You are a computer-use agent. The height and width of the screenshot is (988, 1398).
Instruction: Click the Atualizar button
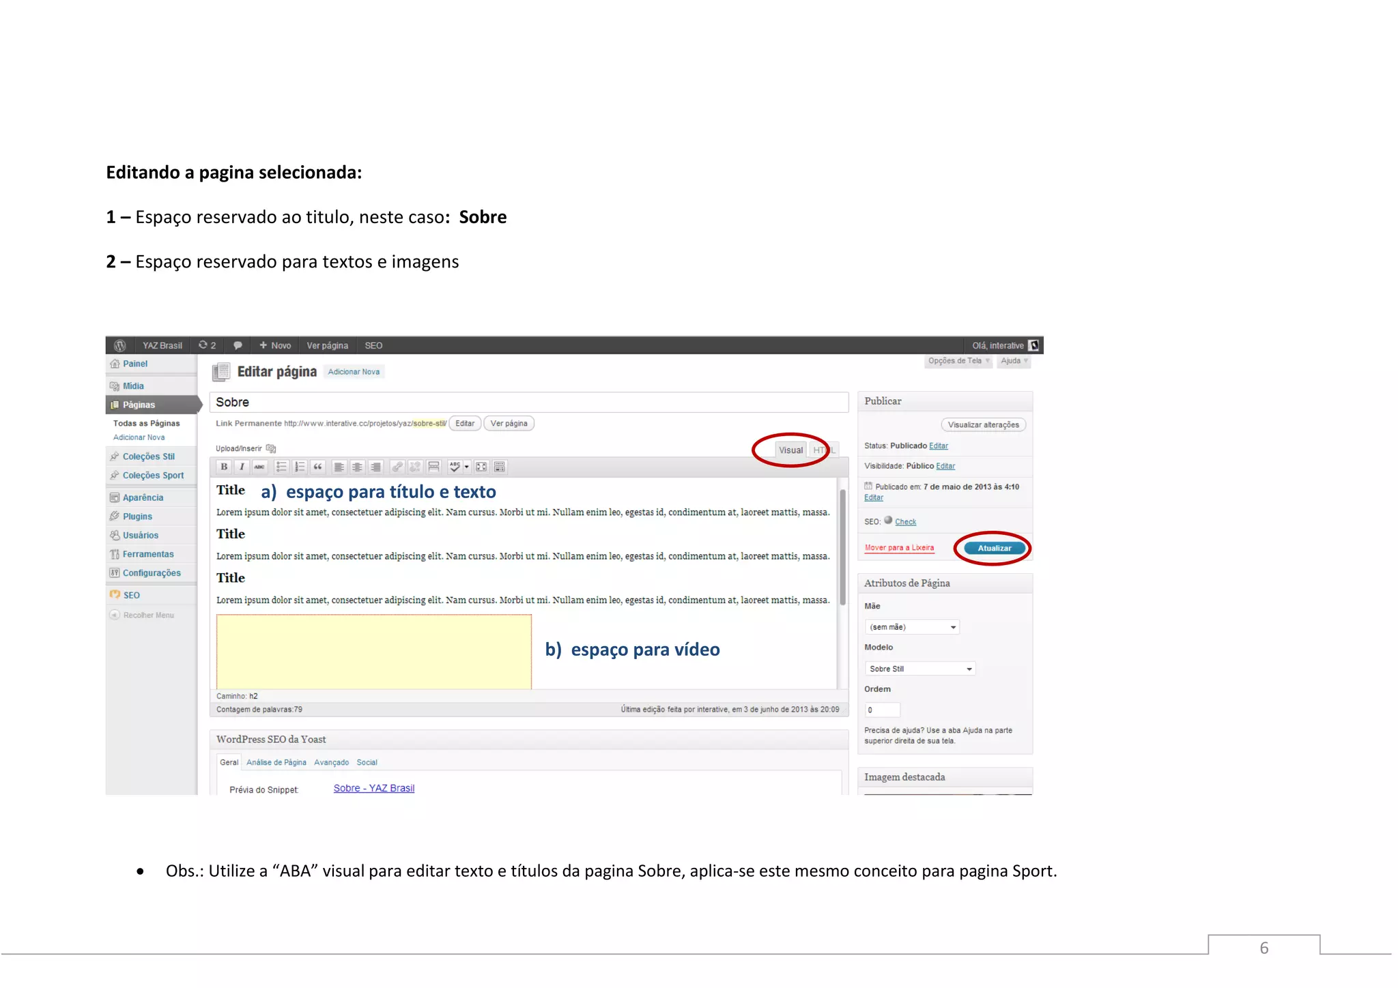click(995, 548)
